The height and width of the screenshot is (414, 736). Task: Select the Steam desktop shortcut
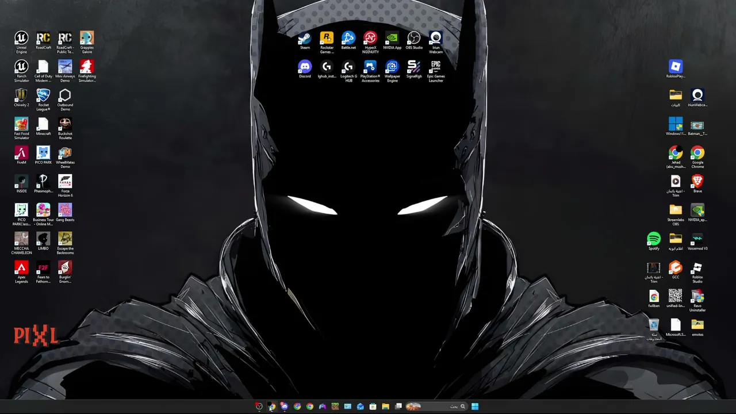pos(305,41)
